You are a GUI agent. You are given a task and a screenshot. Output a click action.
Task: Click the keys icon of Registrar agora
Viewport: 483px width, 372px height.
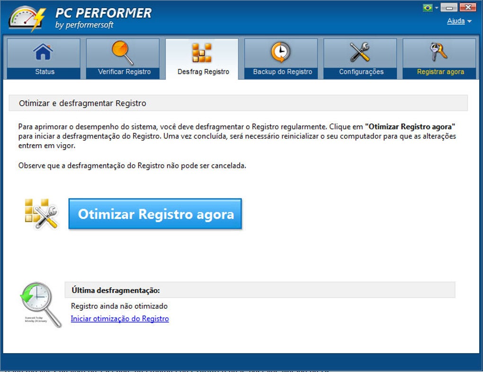pos(438,52)
